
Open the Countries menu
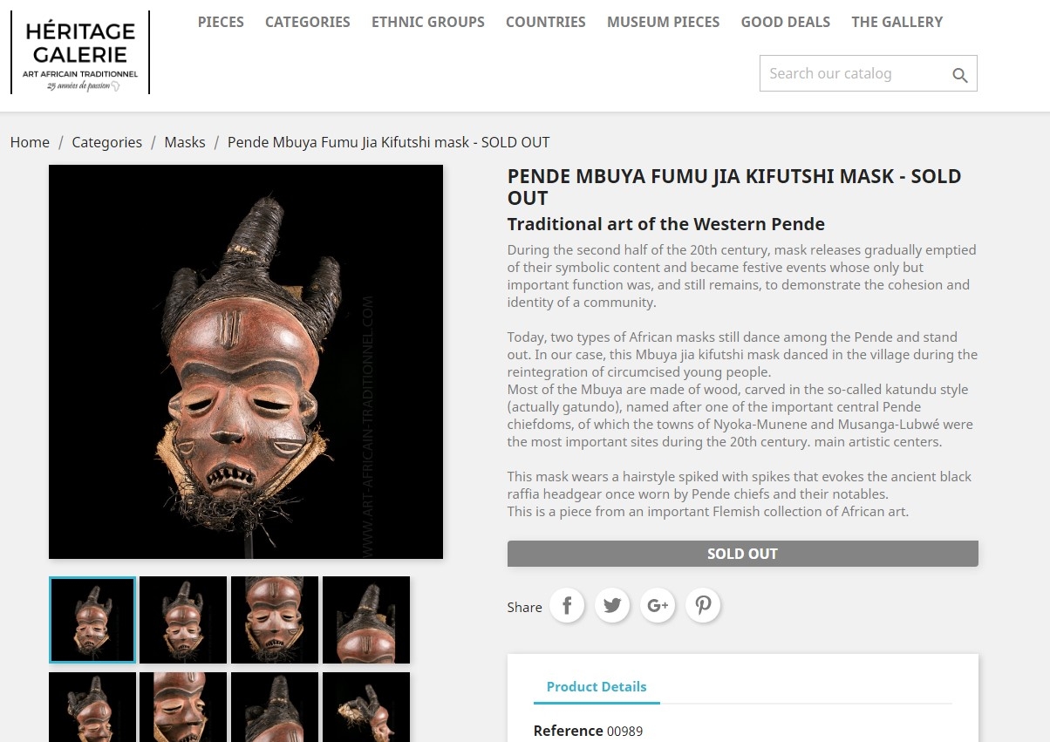click(x=546, y=22)
